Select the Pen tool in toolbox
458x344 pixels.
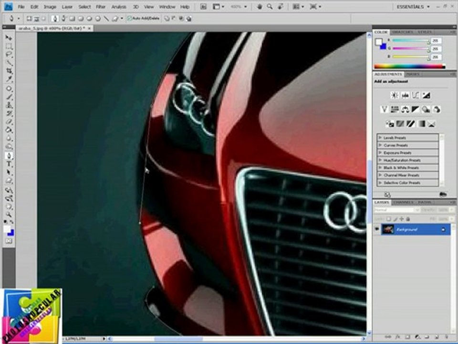[x=9, y=155]
